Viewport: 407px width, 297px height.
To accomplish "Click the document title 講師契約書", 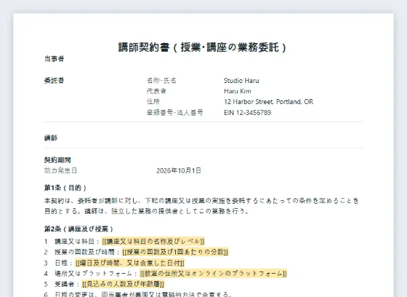I will click(202, 47).
